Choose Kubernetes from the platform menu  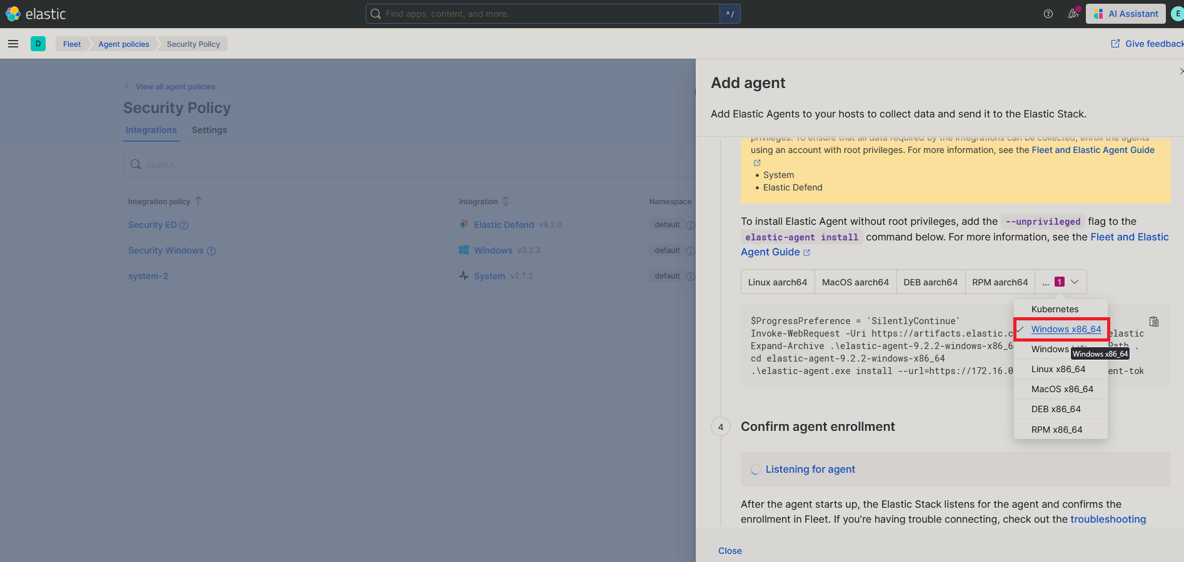click(x=1061, y=309)
